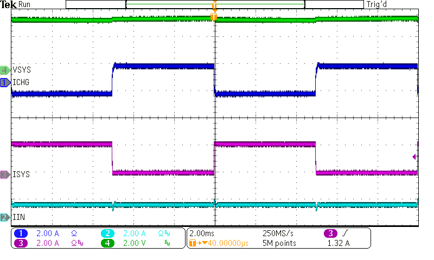
Task: Click the orange trigger position marker on graticule
Action: pos(214,17)
